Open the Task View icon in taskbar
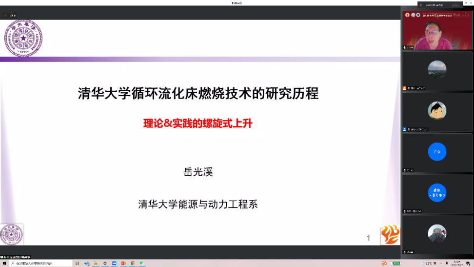The height and width of the screenshot is (267, 474). (77, 263)
